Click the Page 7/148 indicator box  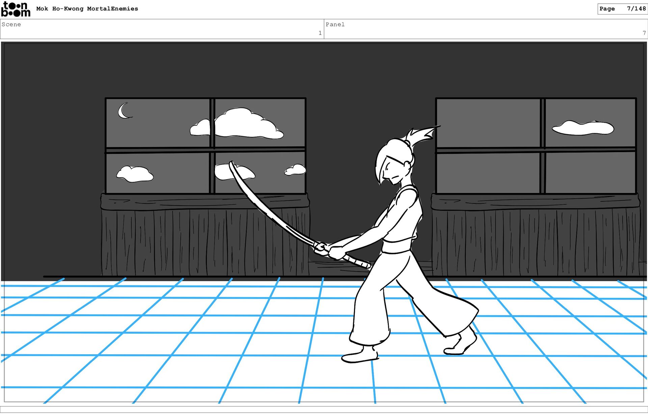point(622,9)
